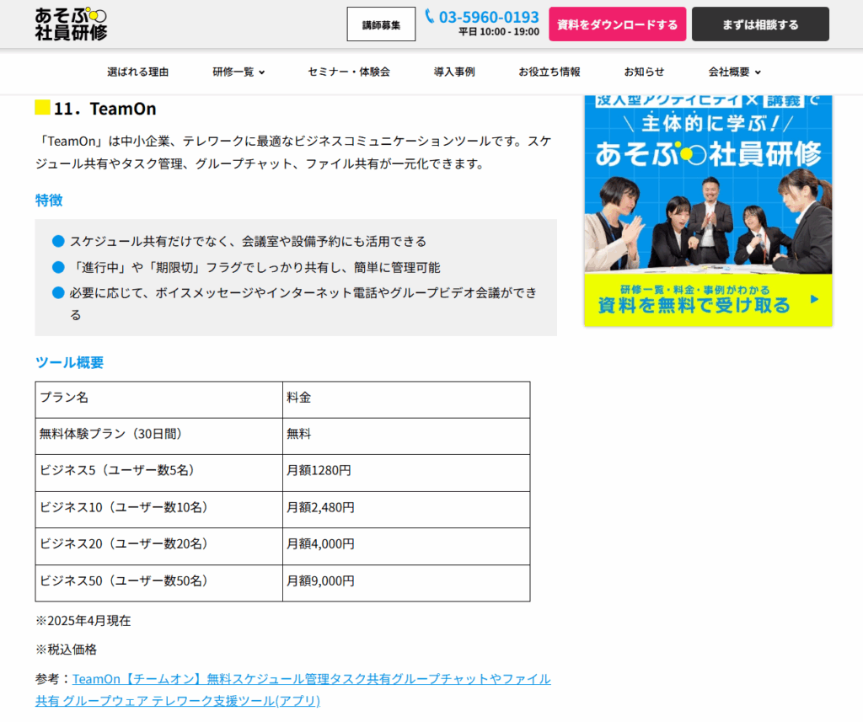Image resolution: width=863 pixels, height=722 pixels.
Task: Click the スケジュール共有だけでなく bullet text
Action: click(x=248, y=242)
